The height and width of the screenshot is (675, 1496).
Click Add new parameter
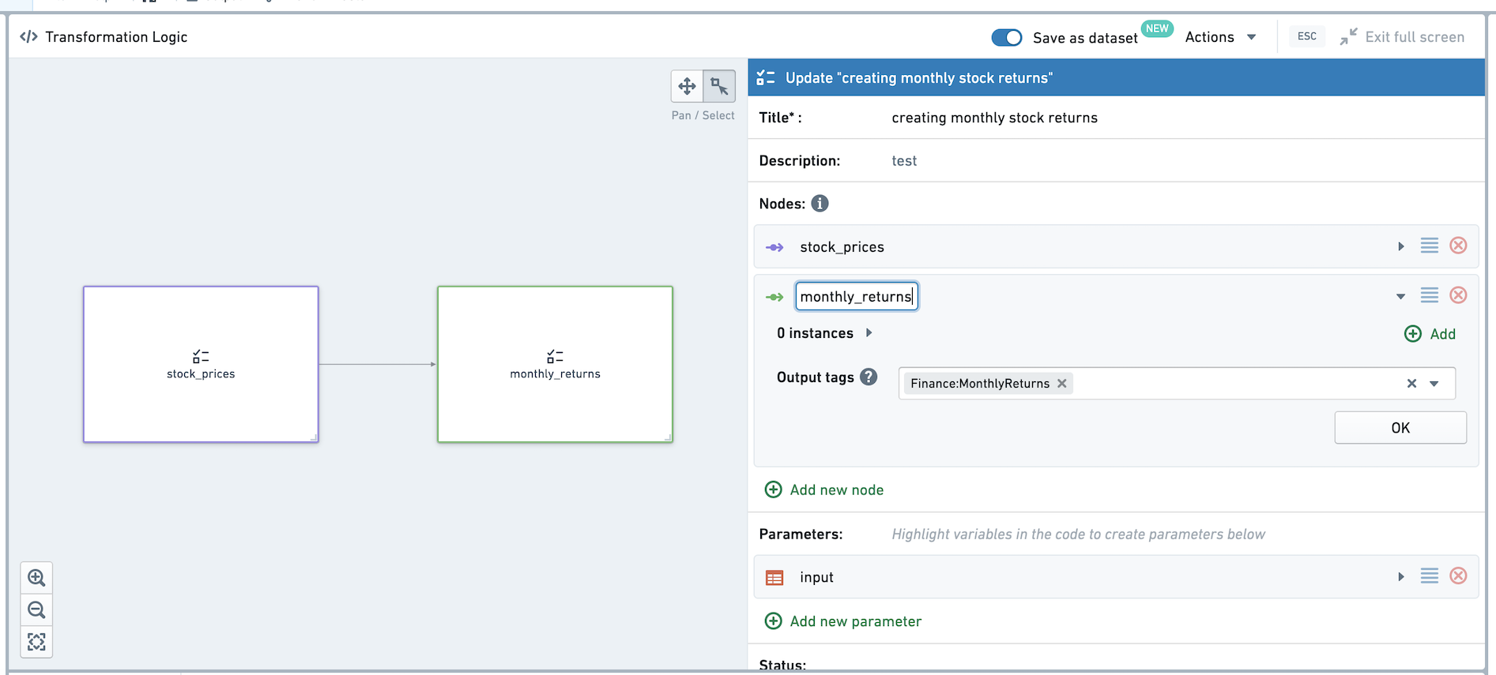843,621
